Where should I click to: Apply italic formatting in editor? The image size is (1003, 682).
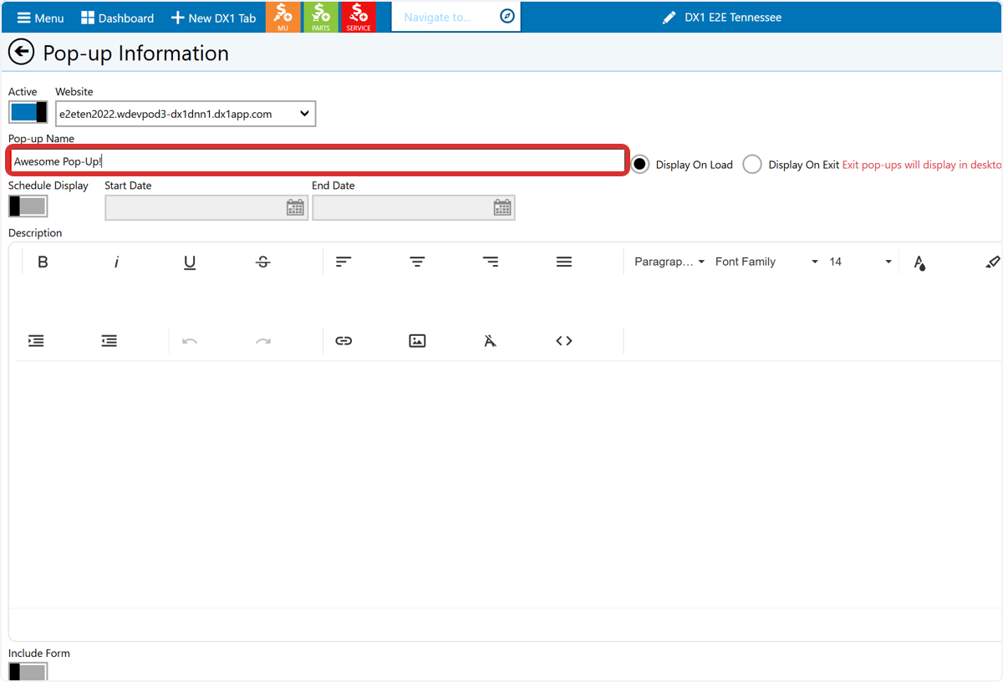116,262
